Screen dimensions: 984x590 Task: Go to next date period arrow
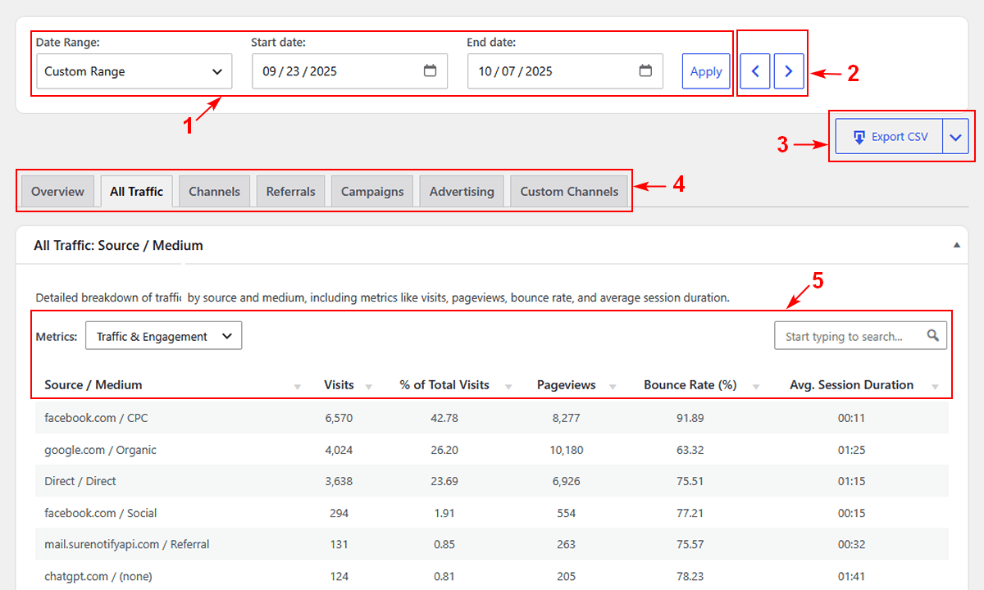click(789, 71)
